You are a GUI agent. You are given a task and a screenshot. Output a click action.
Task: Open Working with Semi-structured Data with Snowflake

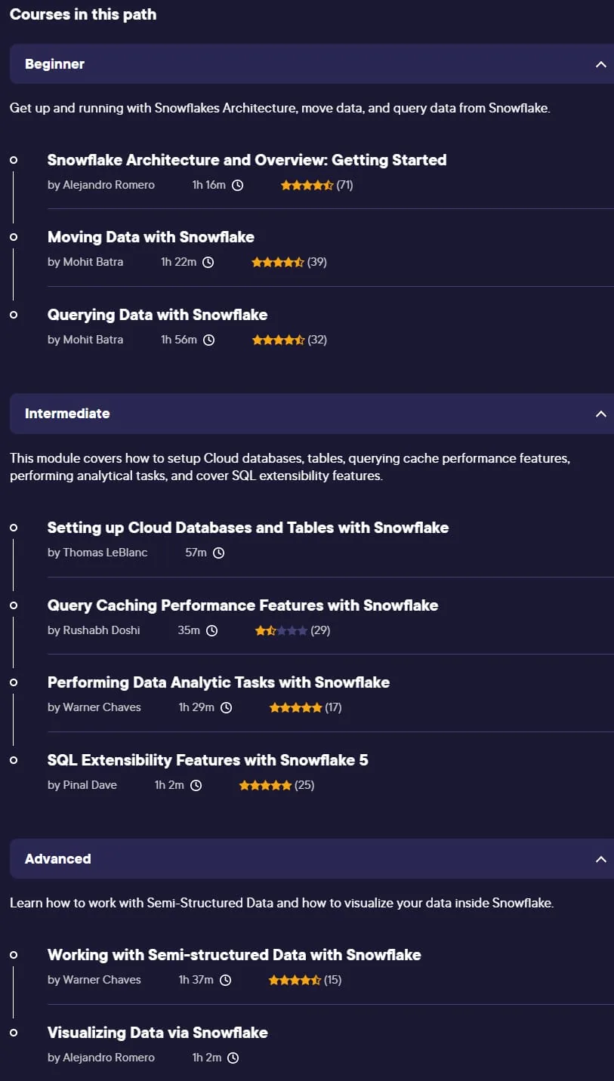[234, 955]
